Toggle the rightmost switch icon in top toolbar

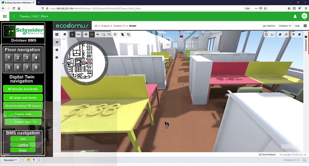click(299, 34)
